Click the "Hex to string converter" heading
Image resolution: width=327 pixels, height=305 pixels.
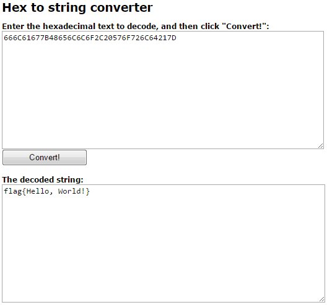[x=77, y=7]
